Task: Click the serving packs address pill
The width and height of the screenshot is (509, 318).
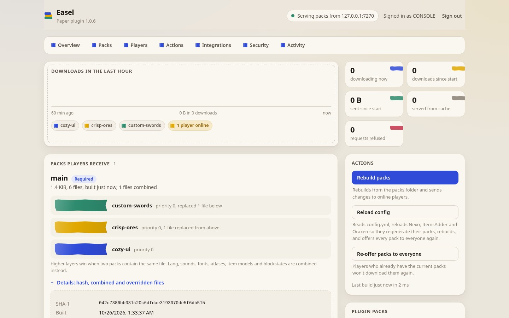Action: [332, 16]
